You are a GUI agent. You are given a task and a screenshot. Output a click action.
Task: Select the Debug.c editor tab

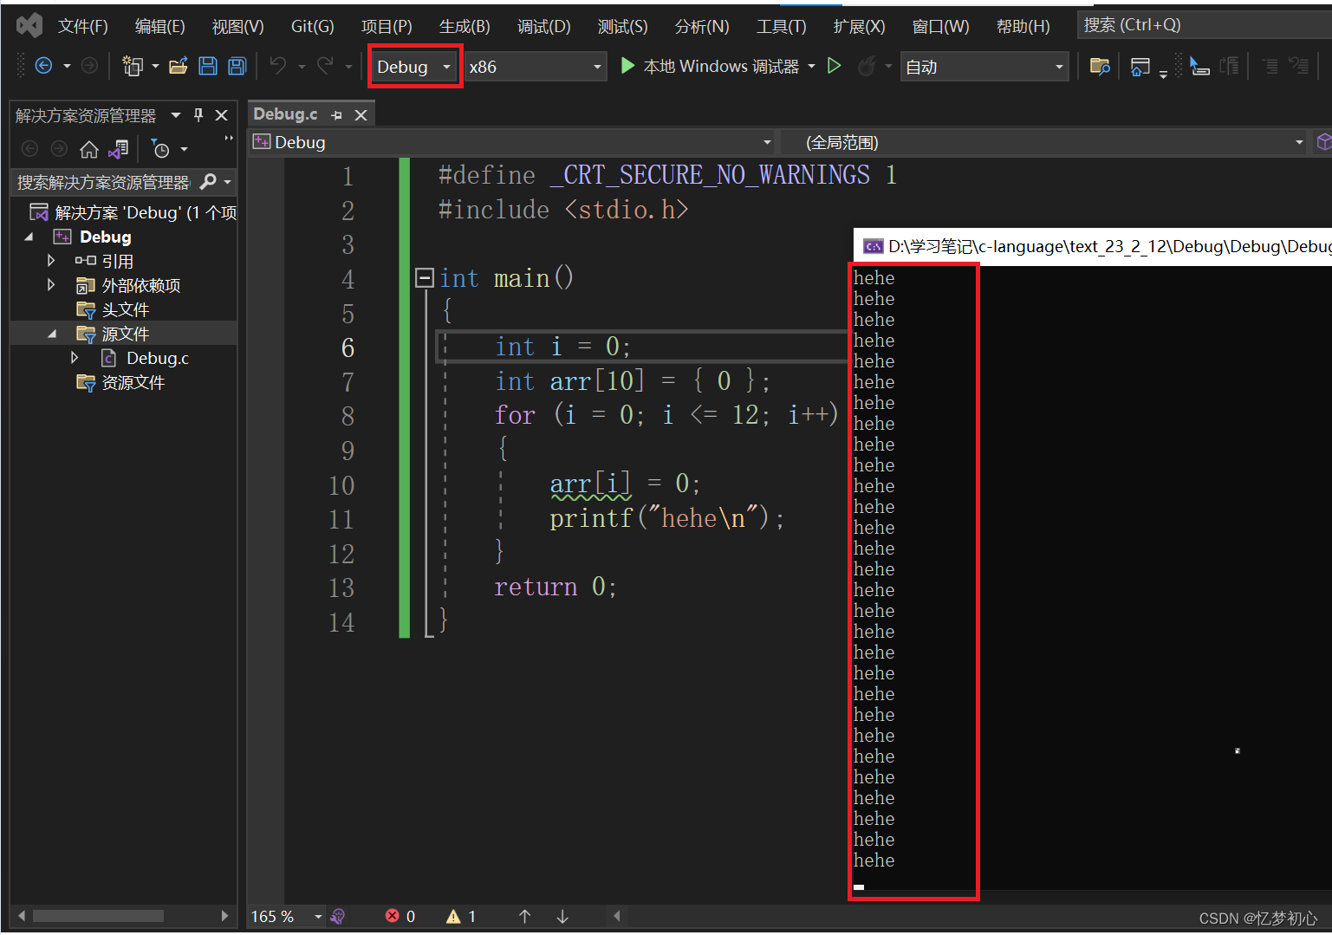click(286, 114)
